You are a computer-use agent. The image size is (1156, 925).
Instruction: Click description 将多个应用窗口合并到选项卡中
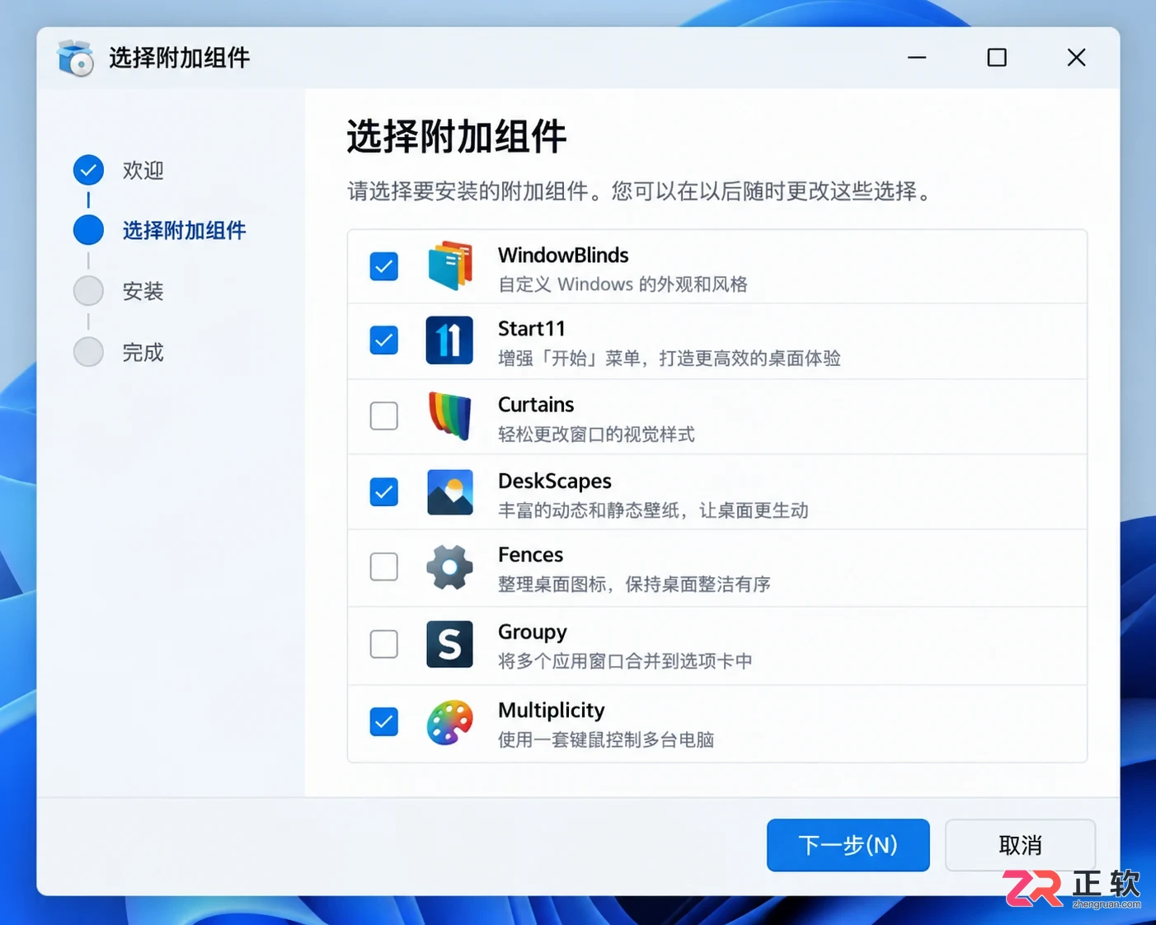point(625,661)
